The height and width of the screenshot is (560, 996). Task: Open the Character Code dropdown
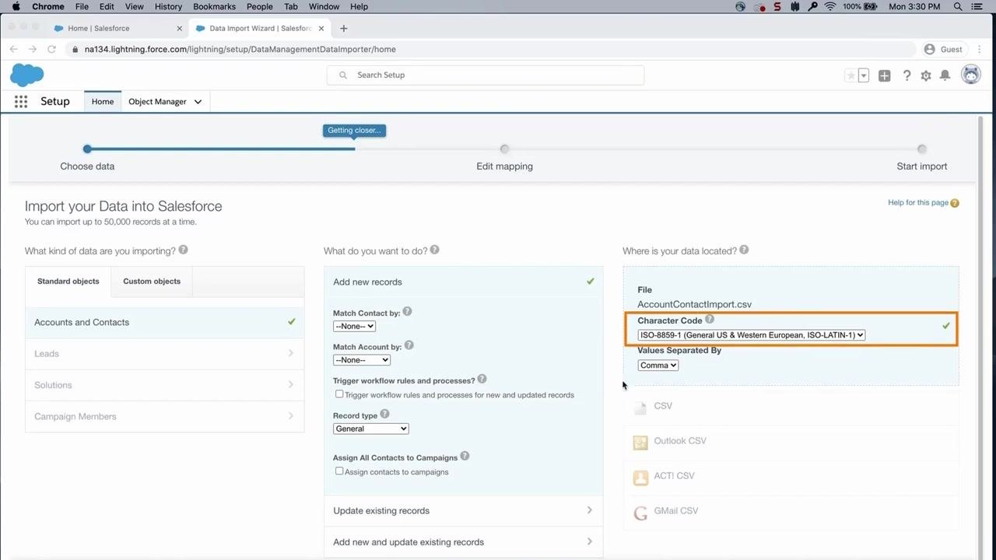click(751, 335)
